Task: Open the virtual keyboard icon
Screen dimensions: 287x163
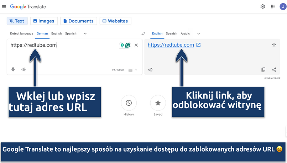Action: (130, 70)
